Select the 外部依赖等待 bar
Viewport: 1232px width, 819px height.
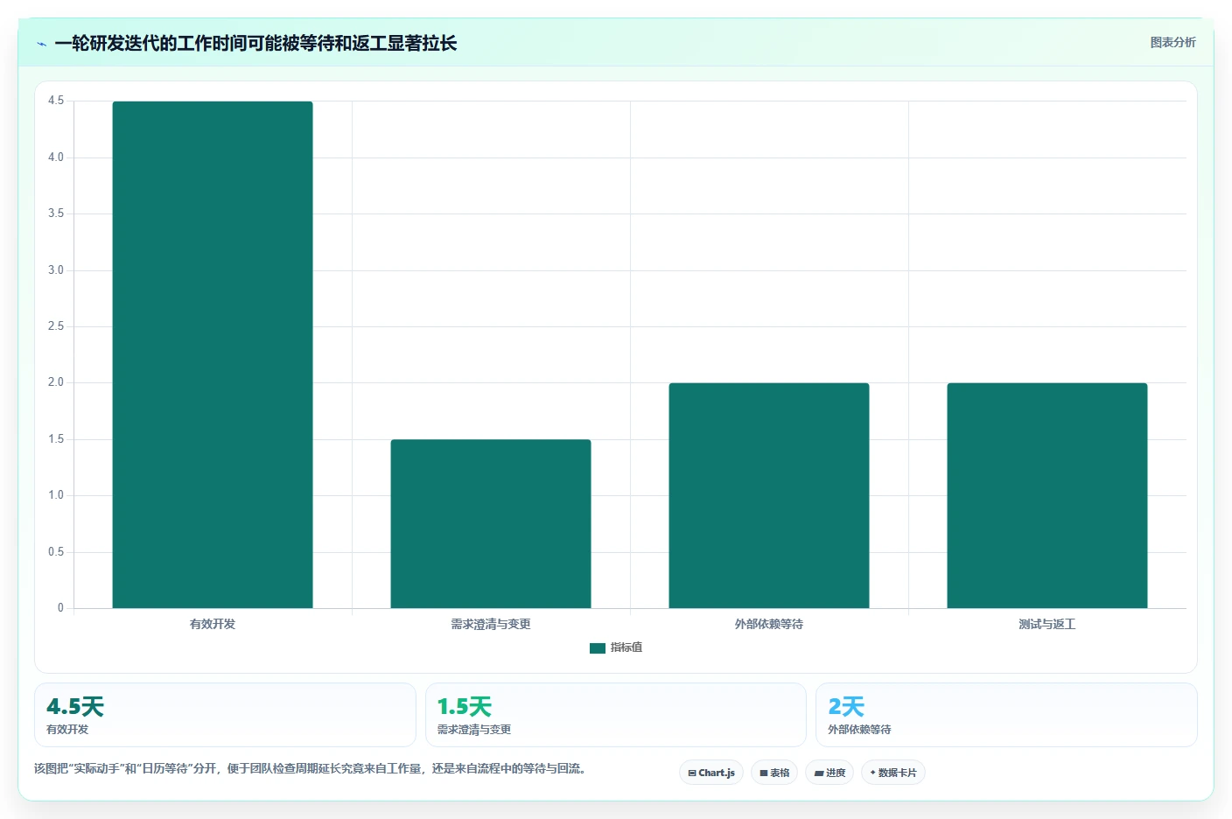click(769, 495)
